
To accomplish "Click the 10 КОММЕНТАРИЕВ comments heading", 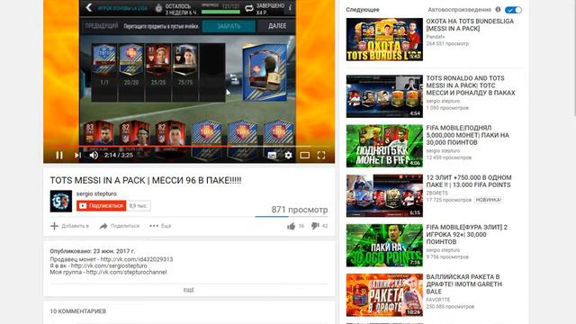I will pyautogui.click(x=78, y=311).
